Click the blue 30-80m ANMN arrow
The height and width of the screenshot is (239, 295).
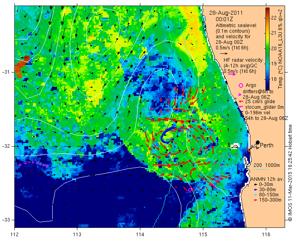pyautogui.click(x=256, y=190)
